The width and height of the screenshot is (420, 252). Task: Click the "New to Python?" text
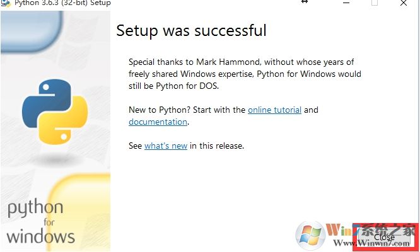point(158,110)
